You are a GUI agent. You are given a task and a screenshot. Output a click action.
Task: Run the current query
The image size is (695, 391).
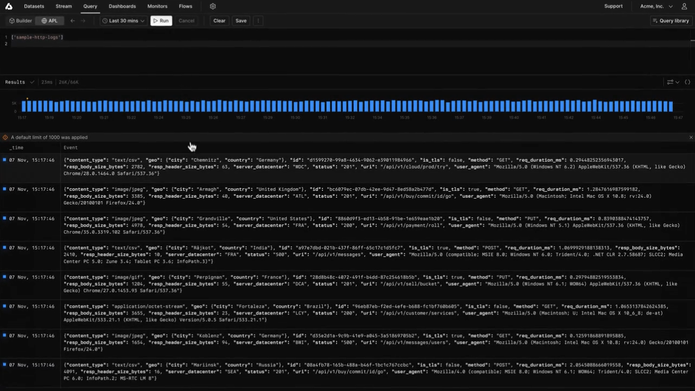(x=161, y=21)
